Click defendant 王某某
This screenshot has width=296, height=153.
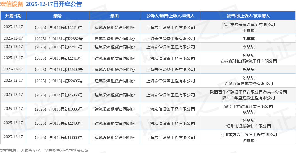point(248,30)
